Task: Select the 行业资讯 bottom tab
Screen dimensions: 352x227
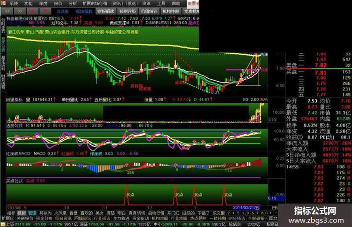Action: tap(102, 218)
